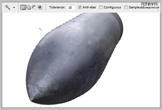
Task: Select the Add to selection mode icon
Action: point(29,7)
